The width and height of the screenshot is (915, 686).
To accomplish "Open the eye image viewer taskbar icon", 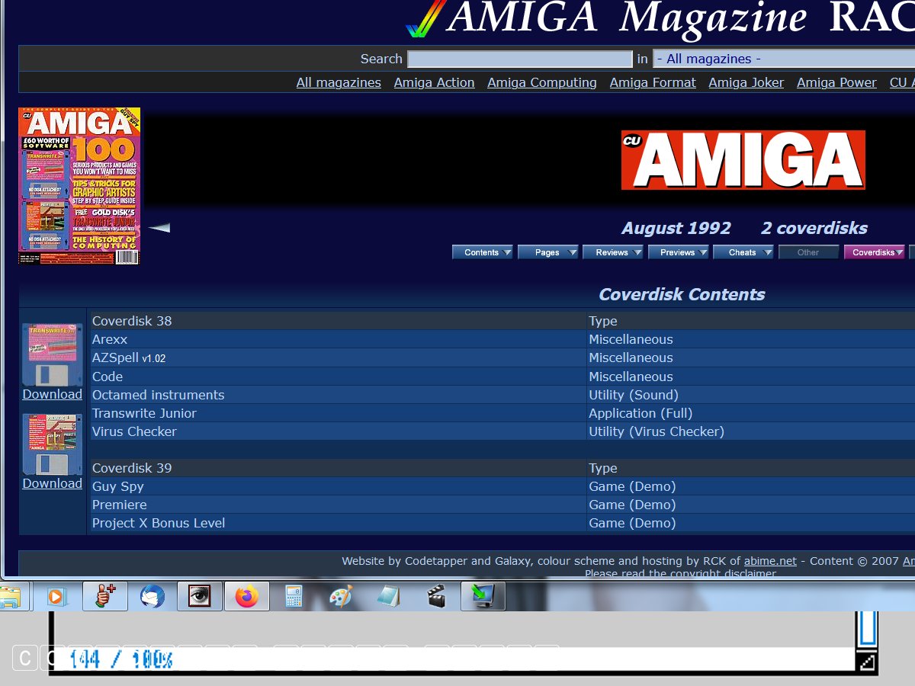I will point(200,596).
